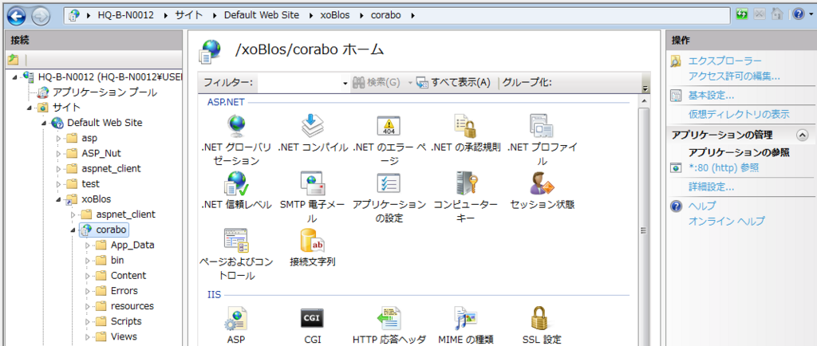817x346 pixels.
Task: Open MIME の種類 icon
Action: coord(465,318)
